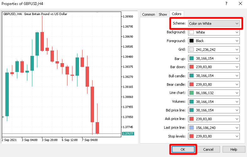Click the question mark help icon
Image resolution: width=247 pixels, height=157 pixels.
click(x=226, y=3)
